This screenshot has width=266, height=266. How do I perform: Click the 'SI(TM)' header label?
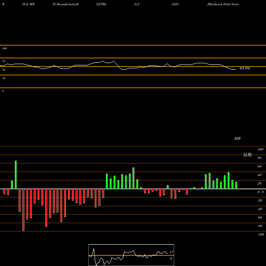[101, 4]
